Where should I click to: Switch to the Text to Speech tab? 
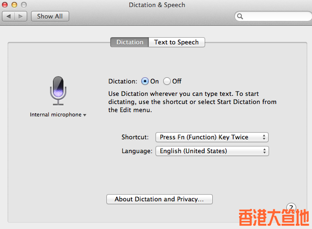pos(177,42)
